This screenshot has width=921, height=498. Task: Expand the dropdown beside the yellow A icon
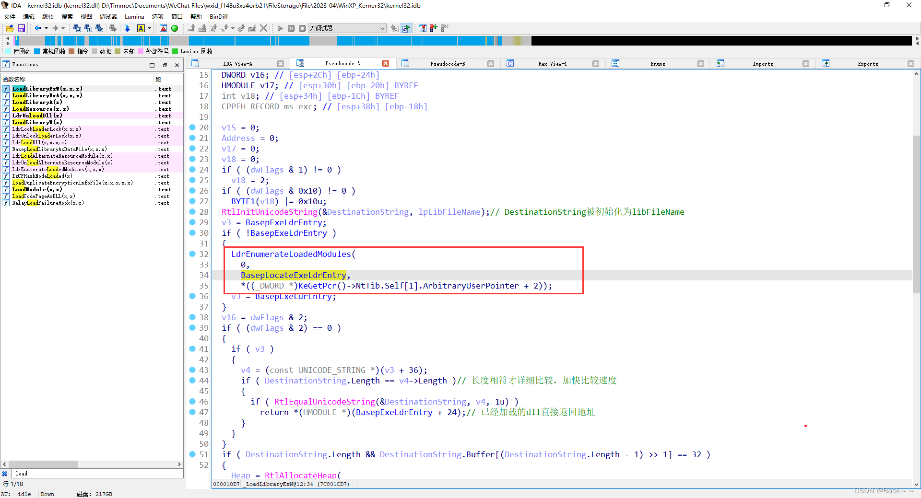[x=149, y=28]
